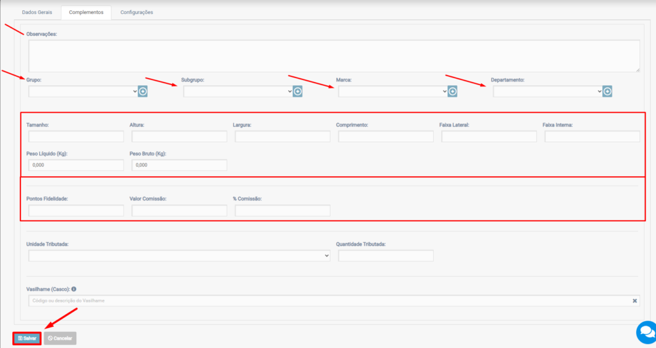Expand the Departamento dropdown
The image size is (656, 348).
click(x=547, y=92)
